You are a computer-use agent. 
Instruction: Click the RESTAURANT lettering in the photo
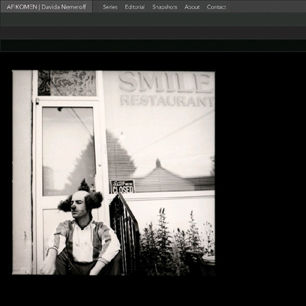click(x=167, y=101)
